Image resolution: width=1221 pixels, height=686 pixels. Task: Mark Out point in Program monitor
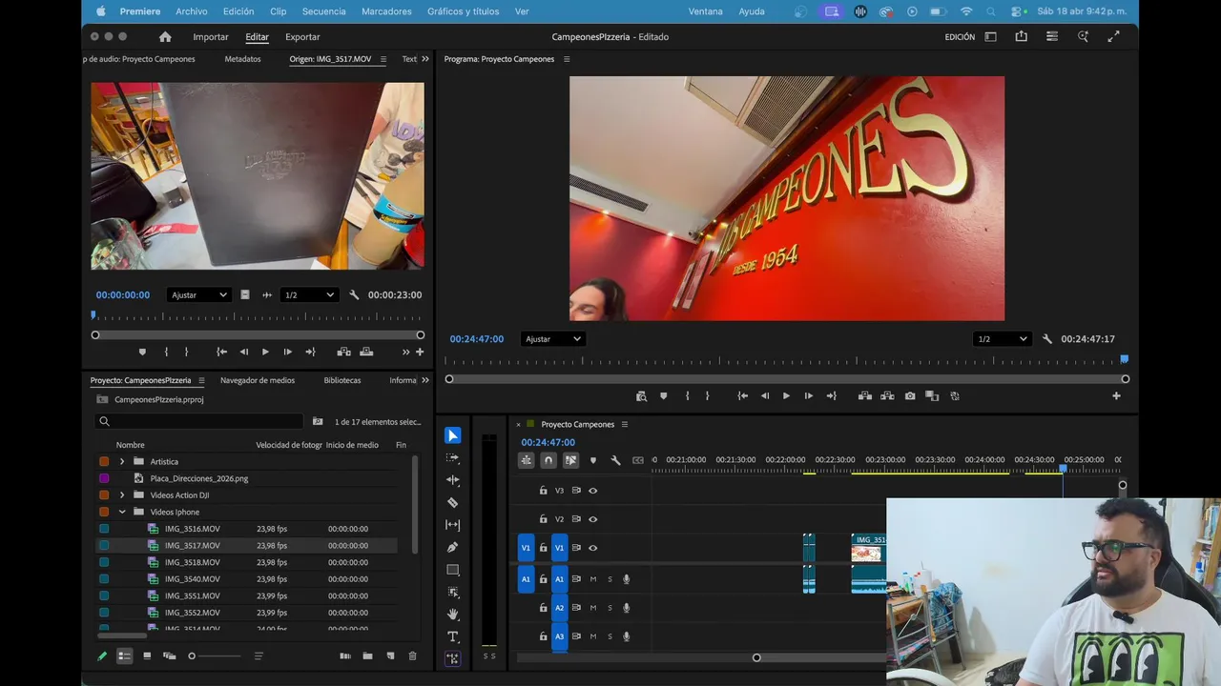click(x=707, y=396)
